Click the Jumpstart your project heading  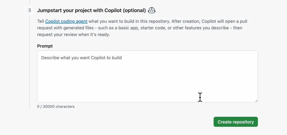[x=91, y=10]
